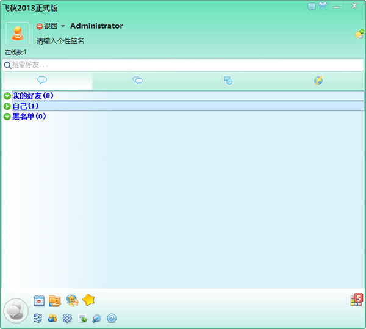Image resolution: width=366 pixels, height=329 pixels.
Task: Refresh the user list with arrows icon
Action: pos(38,318)
